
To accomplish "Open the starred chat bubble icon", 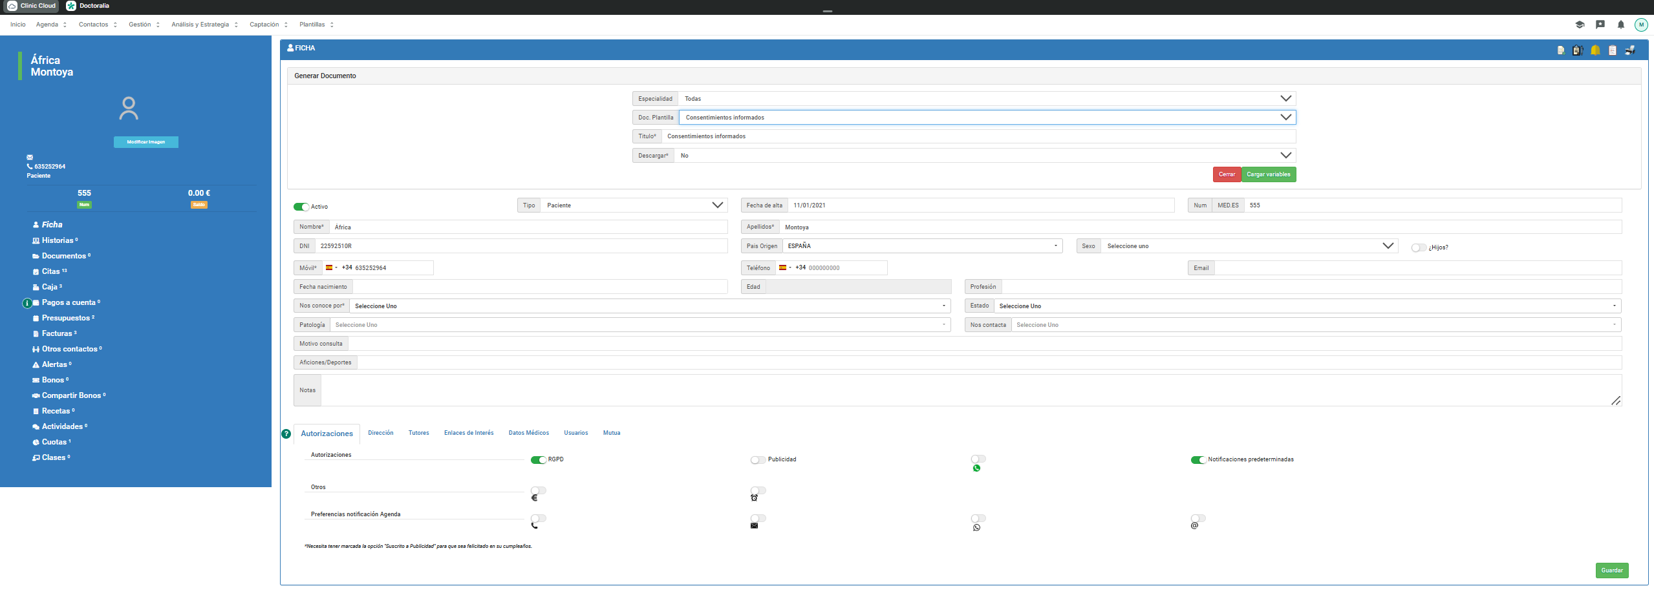I will [1600, 25].
